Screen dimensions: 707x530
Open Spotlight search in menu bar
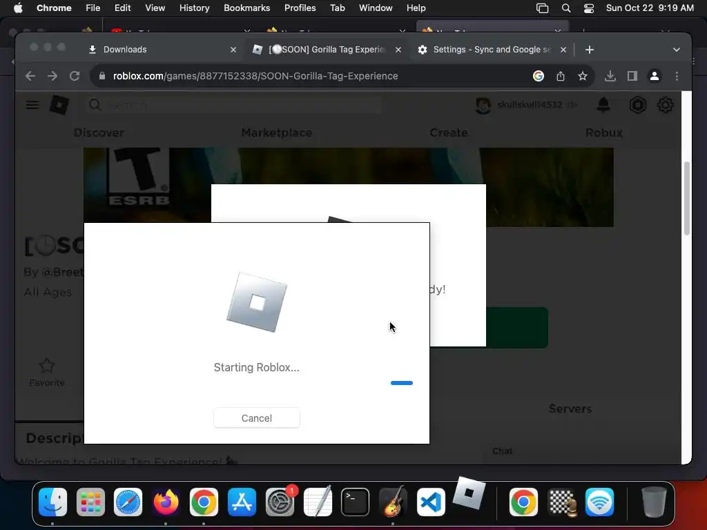coord(566,8)
